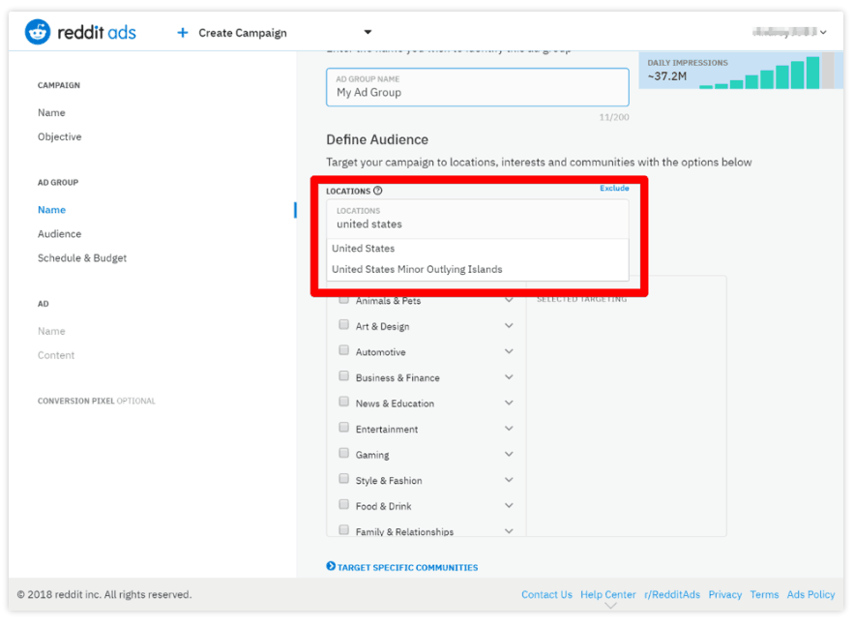Open the Ad Name sidebar item
The height and width of the screenshot is (628, 854).
pos(51,332)
